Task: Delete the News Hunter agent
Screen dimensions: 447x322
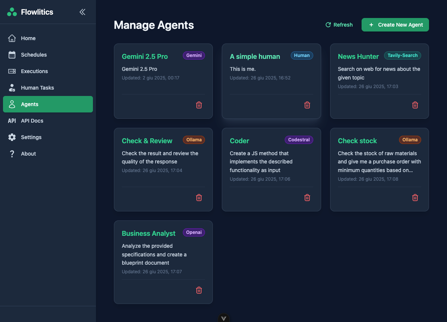Action: click(x=415, y=105)
